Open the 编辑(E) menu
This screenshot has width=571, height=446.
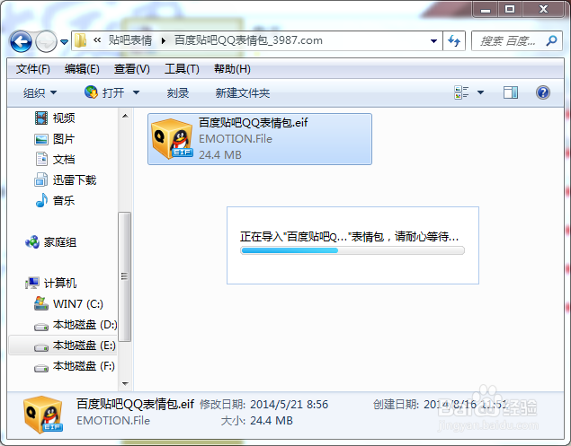pyautogui.click(x=82, y=69)
